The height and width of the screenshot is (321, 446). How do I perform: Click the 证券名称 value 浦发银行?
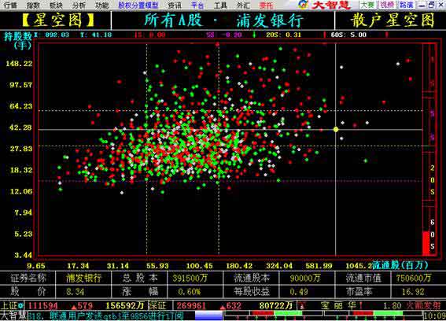(83, 278)
